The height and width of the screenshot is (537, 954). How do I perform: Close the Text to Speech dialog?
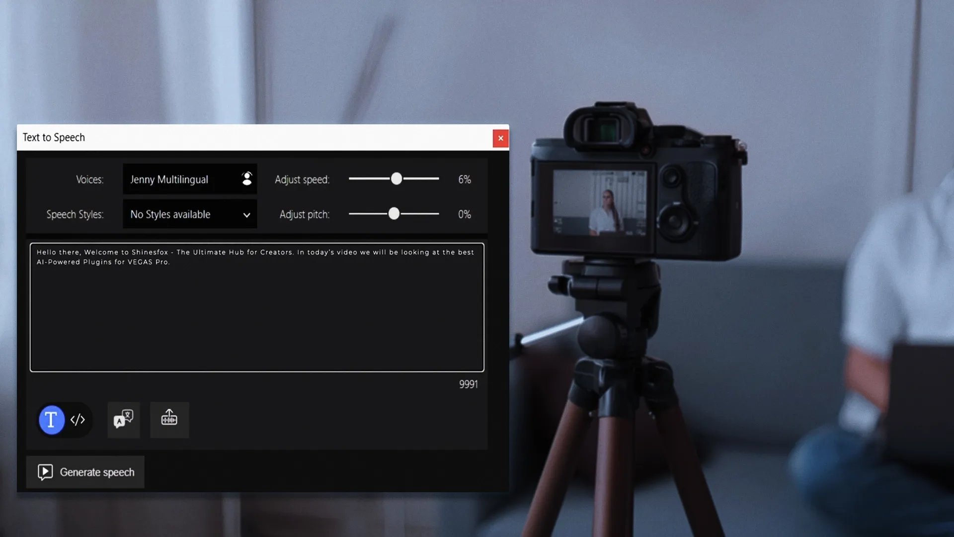coord(500,137)
